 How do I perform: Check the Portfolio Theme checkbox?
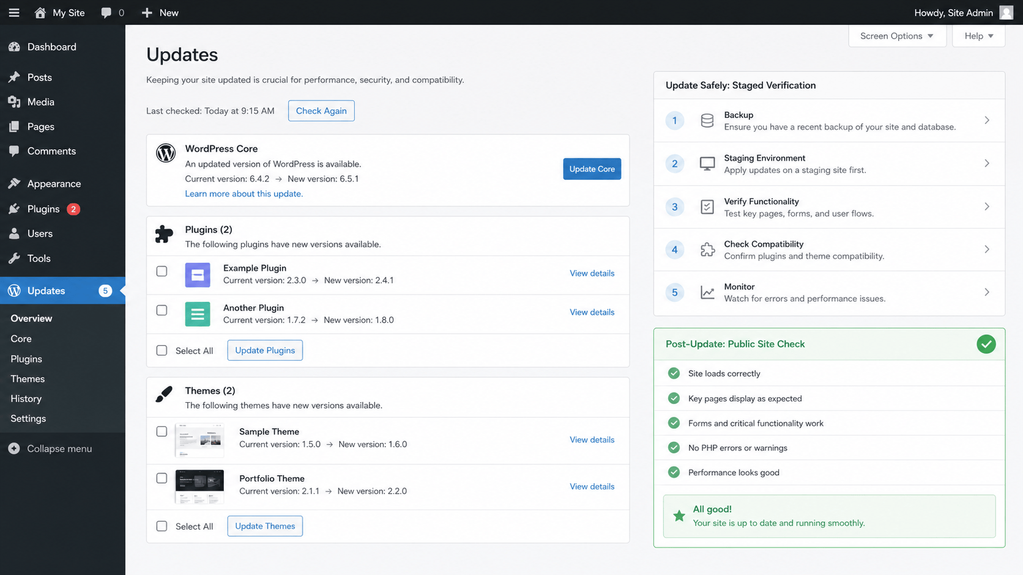[162, 478]
